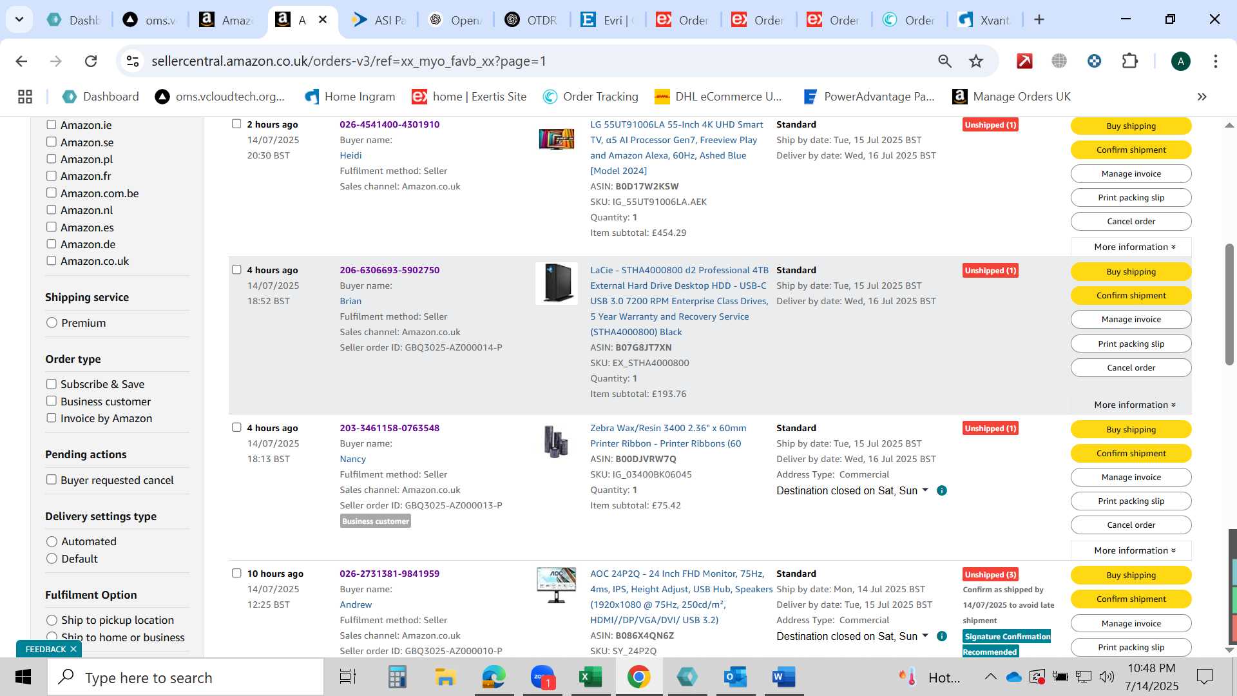Open the bookmarks apps grid icon
This screenshot has width=1237, height=696.
[25, 97]
